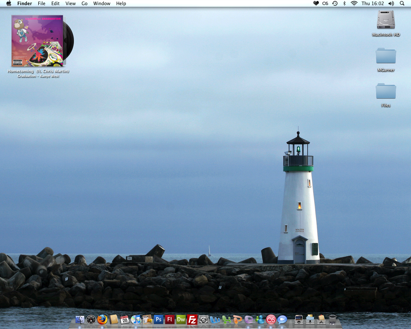Launch Microsoft Word from the Dock

[215, 320]
